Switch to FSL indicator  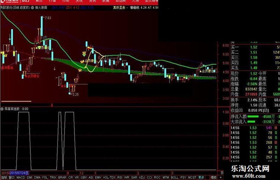pos(45,178)
